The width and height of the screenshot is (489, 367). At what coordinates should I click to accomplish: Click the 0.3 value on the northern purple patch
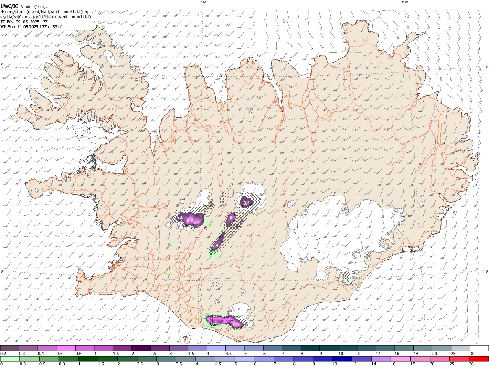click(246, 203)
